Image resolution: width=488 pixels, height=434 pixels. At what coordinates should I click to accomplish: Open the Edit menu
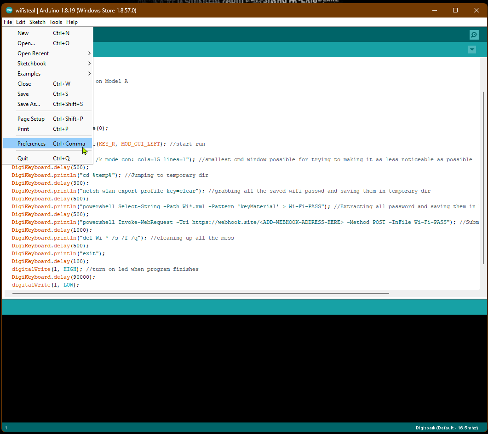[21, 22]
